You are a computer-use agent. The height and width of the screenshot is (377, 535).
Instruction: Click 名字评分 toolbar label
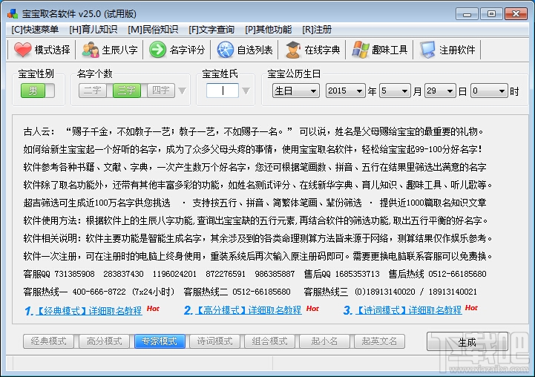pyautogui.click(x=187, y=50)
